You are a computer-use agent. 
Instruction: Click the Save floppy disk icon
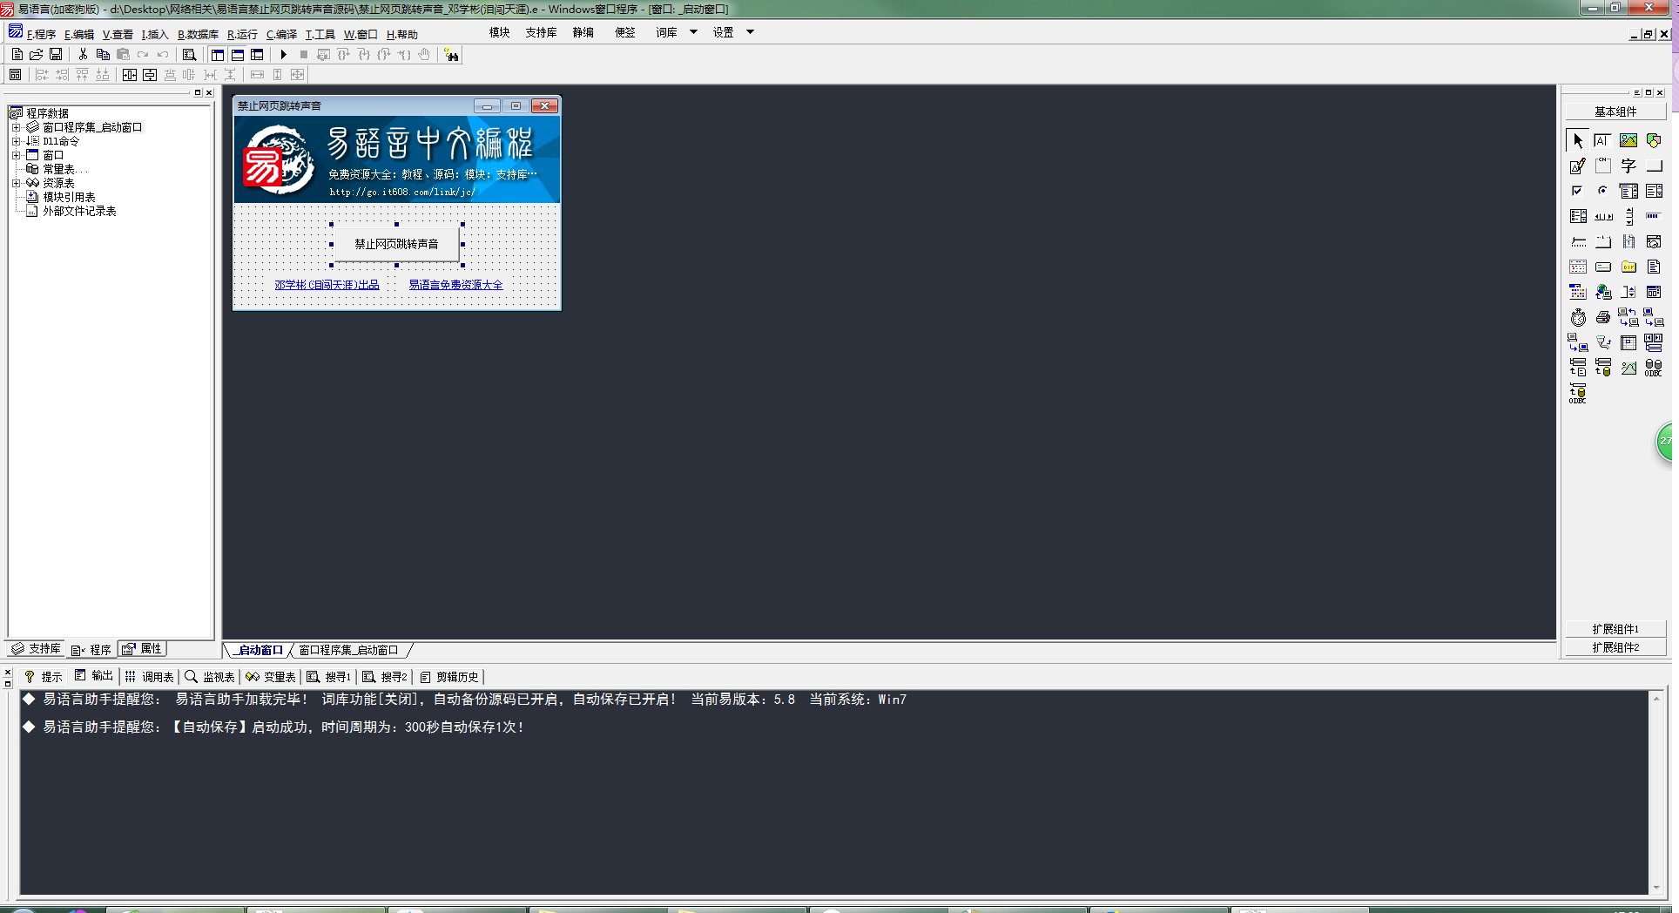57,55
